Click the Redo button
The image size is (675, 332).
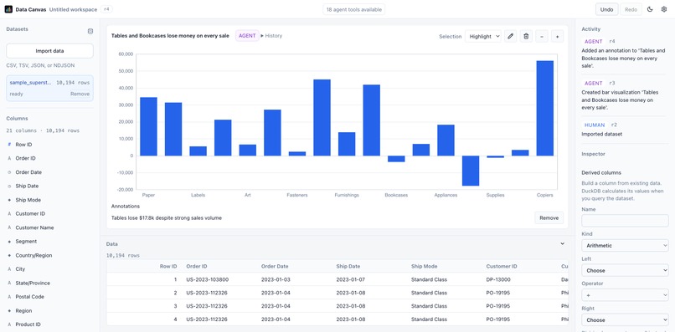631,9
